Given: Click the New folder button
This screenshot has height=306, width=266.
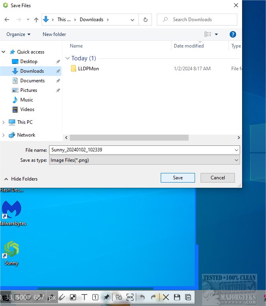Looking at the screenshot, I should click(x=54, y=34).
